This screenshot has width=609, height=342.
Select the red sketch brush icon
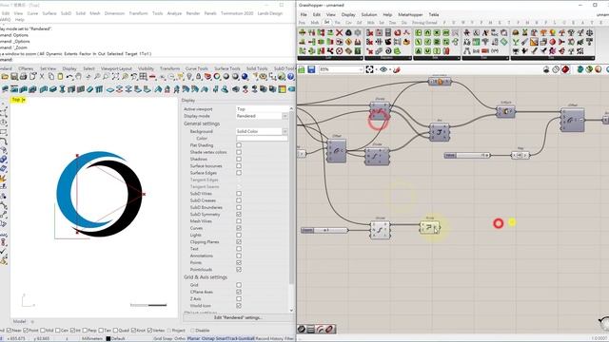point(396,69)
